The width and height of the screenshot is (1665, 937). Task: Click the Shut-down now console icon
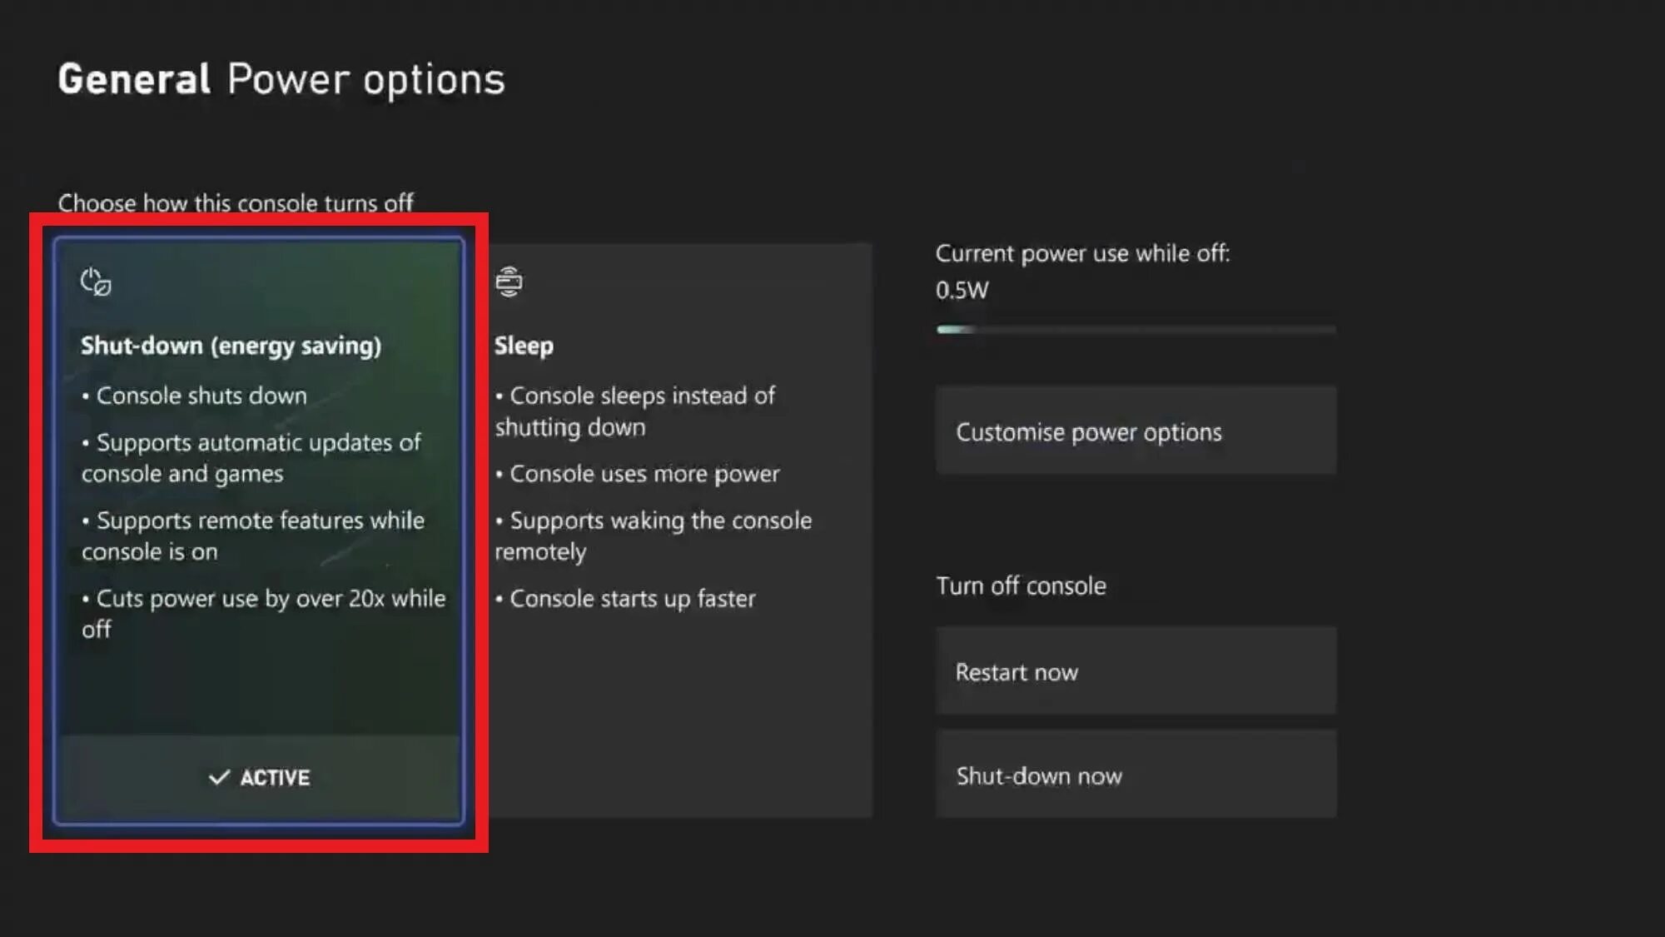1136,775
